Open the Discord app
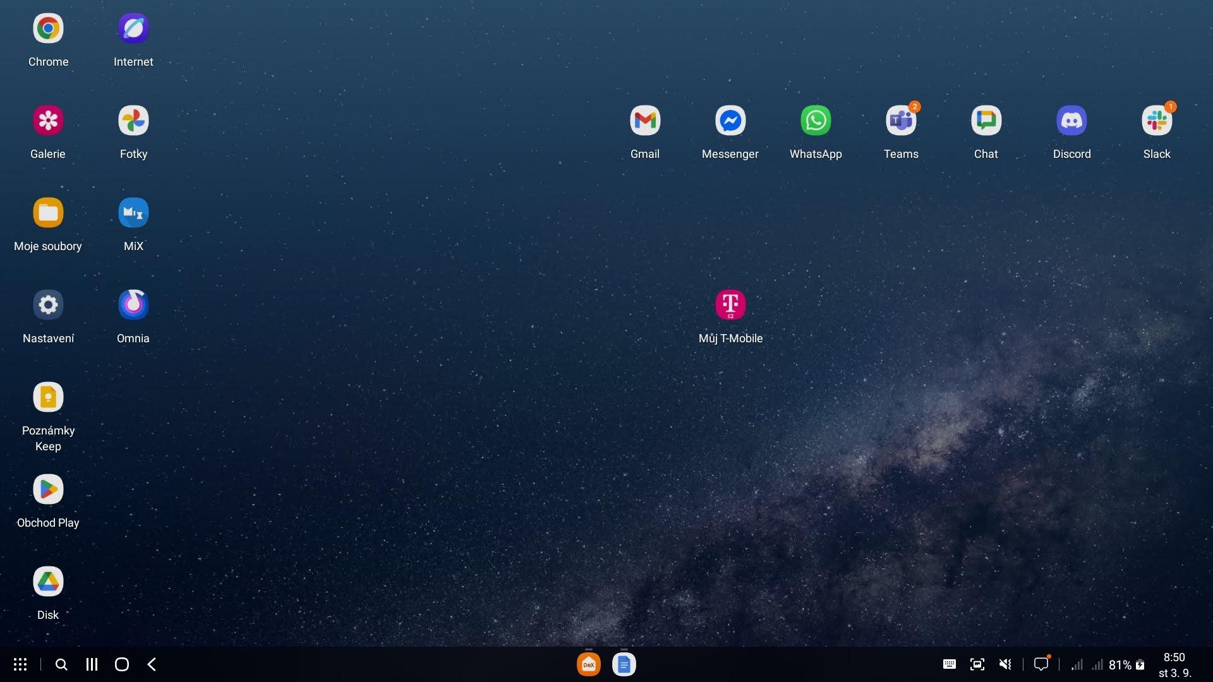This screenshot has height=682, width=1213. tap(1071, 121)
